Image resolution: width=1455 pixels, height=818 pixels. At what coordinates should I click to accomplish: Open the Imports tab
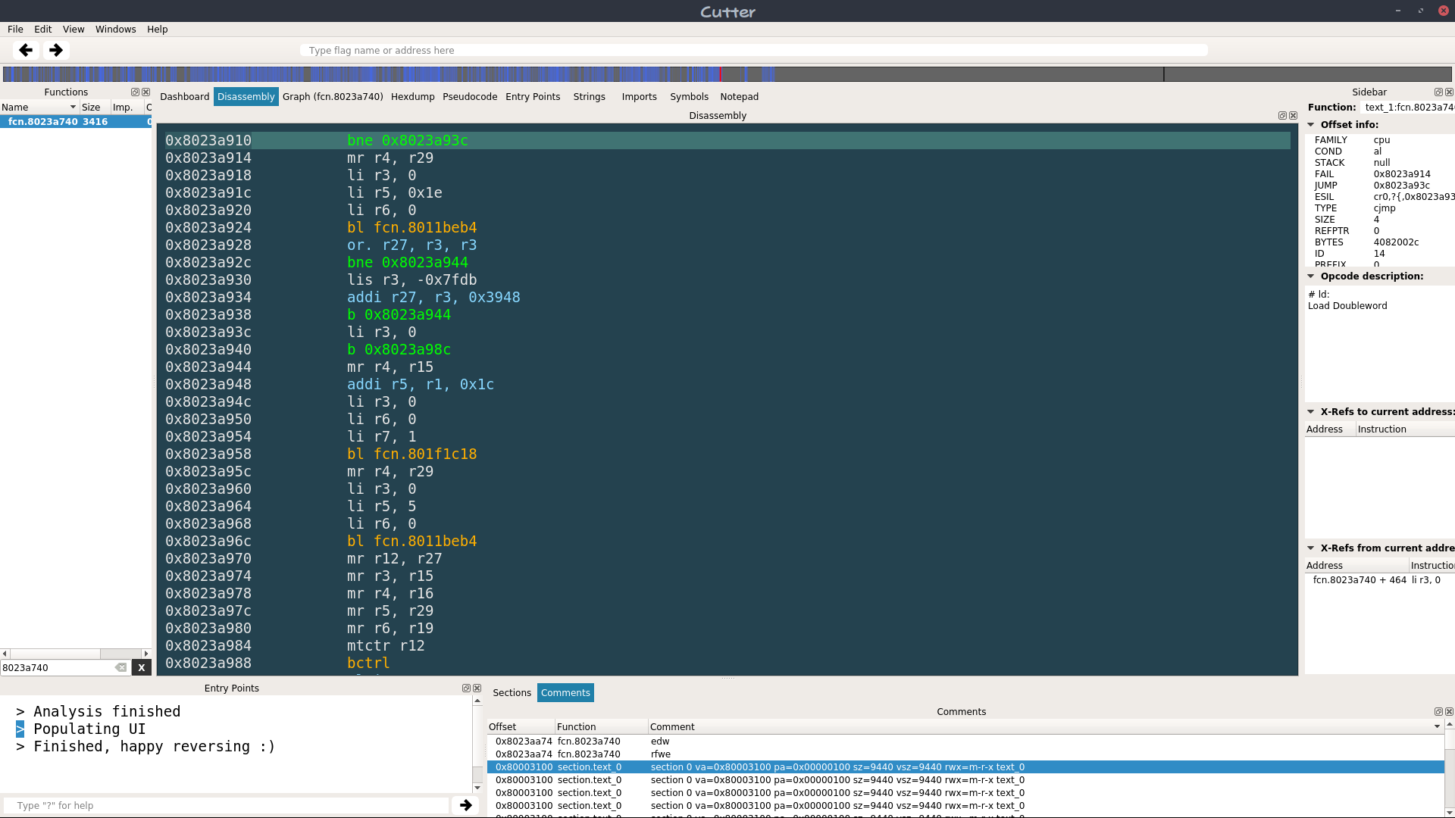coord(640,97)
